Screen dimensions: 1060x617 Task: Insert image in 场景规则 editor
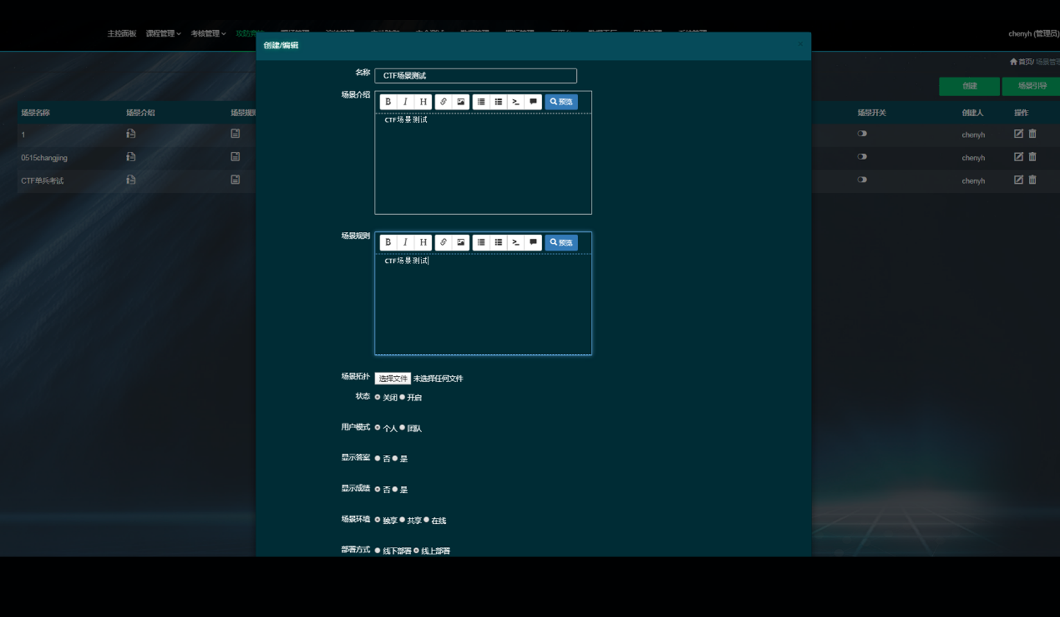tap(461, 242)
